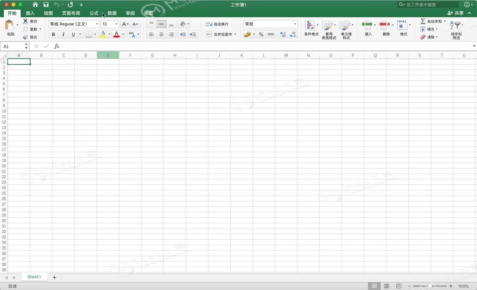Align text to the left

151,34
